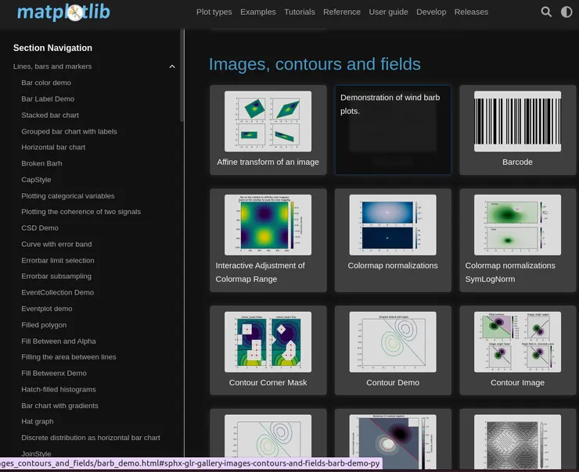Open the User guide navbar item

[388, 13]
